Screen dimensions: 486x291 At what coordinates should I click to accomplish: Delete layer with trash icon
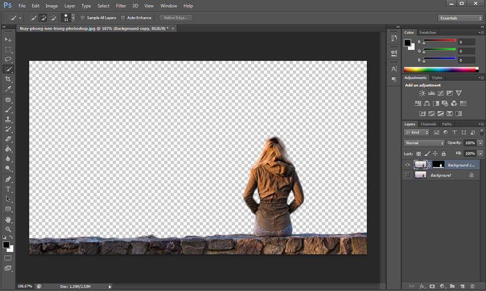coord(472,286)
